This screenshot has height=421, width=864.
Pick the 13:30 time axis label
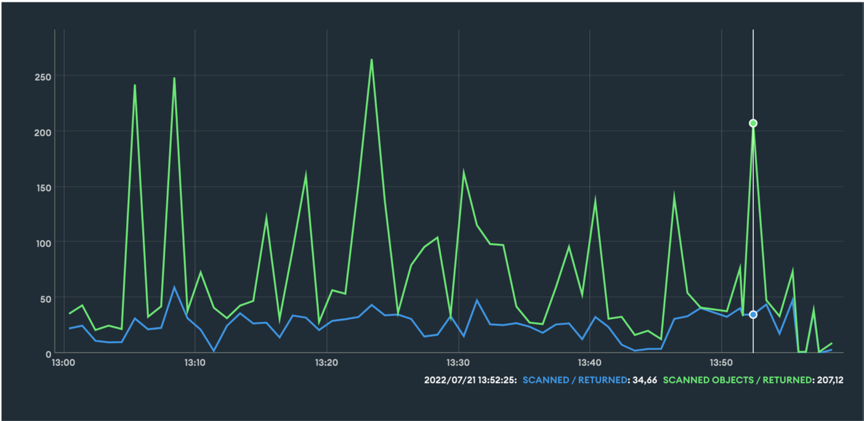coord(458,363)
